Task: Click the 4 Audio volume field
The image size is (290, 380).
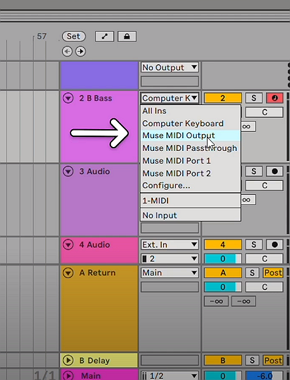Action: pos(223,258)
